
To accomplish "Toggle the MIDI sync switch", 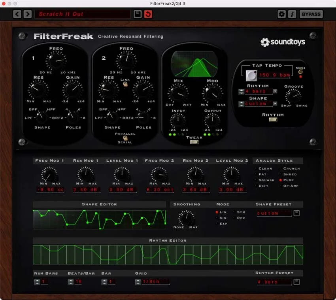I will pos(300,71).
